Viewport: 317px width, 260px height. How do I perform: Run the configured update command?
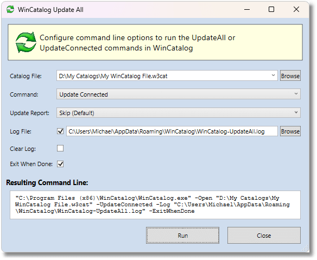pos(182,236)
